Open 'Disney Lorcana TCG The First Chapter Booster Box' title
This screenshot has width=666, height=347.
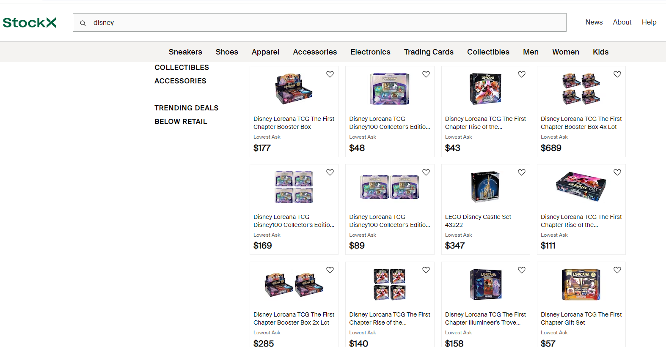tap(294, 123)
